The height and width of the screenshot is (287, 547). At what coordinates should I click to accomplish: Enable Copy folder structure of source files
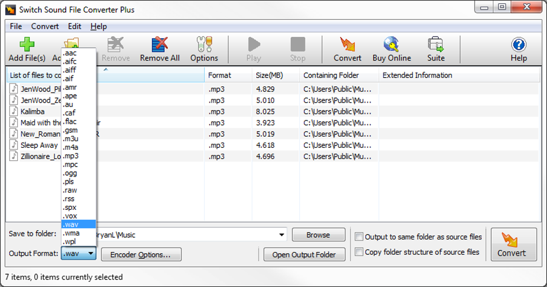pyautogui.click(x=359, y=252)
